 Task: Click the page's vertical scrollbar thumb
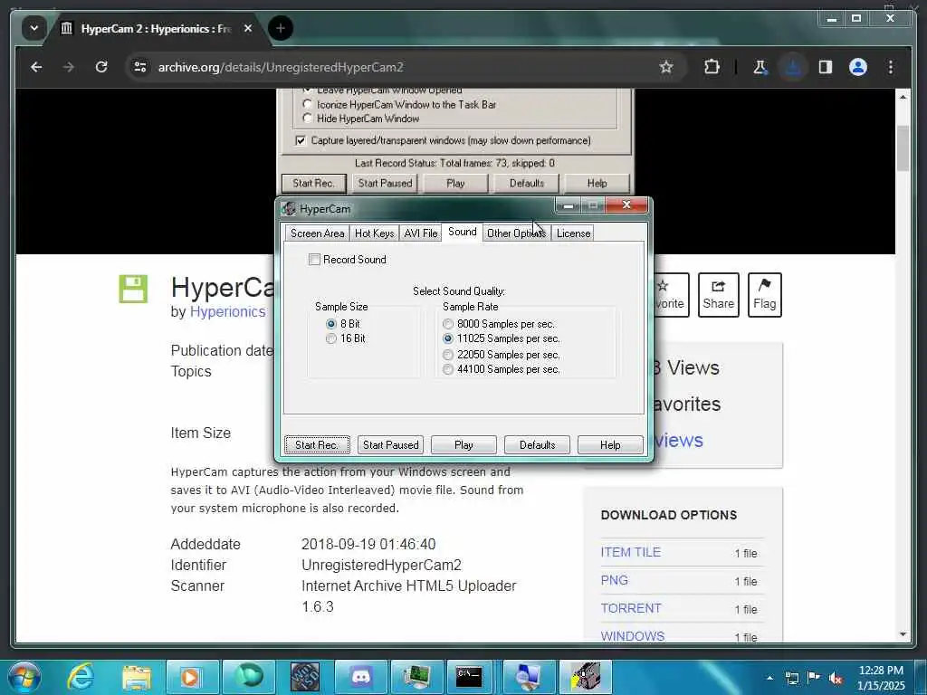(x=903, y=148)
